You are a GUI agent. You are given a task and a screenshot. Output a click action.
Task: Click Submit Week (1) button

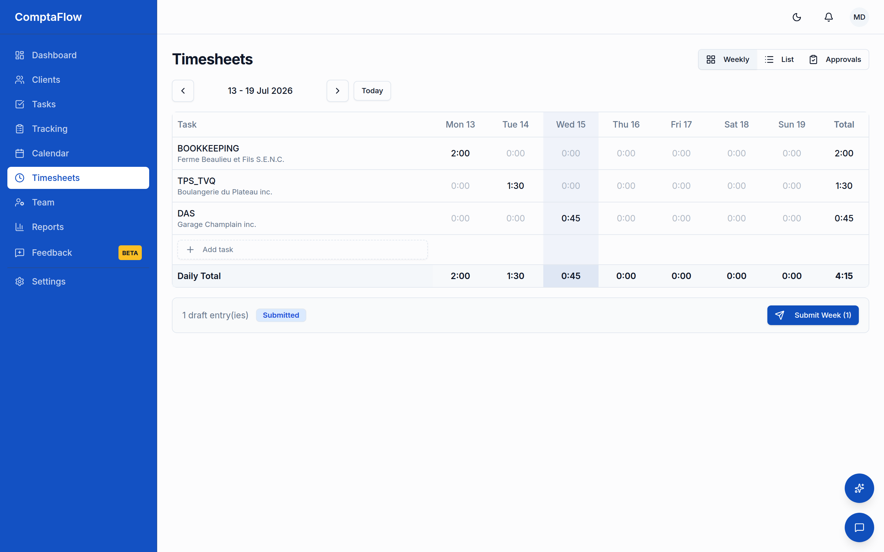[x=813, y=315]
